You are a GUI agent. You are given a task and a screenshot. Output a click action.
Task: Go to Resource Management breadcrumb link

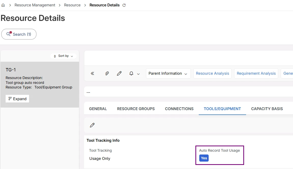tap(35, 5)
